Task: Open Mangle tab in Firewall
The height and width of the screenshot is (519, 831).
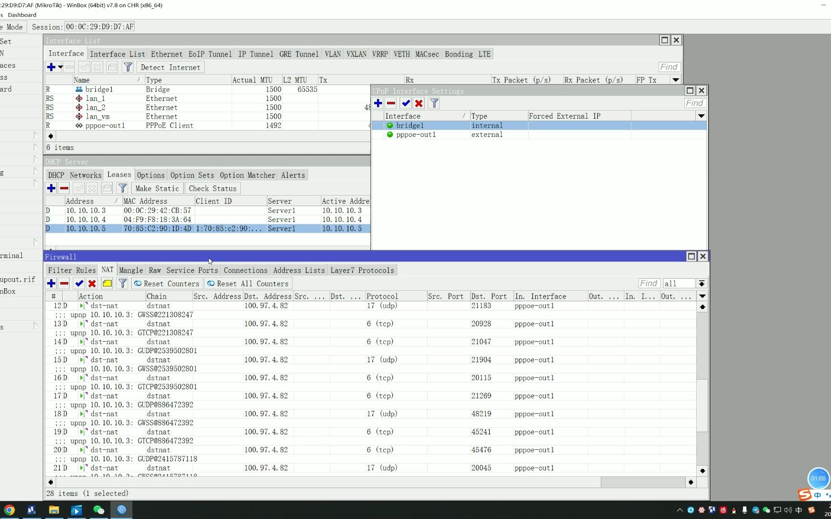Action: [131, 270]
